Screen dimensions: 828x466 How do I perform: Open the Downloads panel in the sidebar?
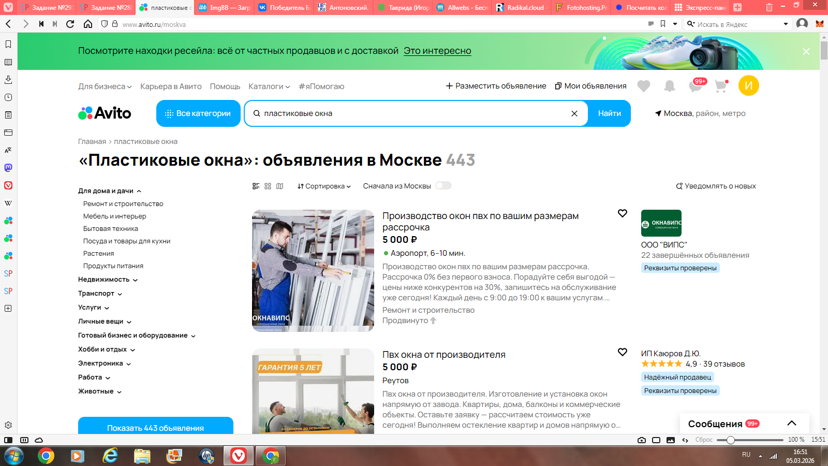(x=8, y=80)
